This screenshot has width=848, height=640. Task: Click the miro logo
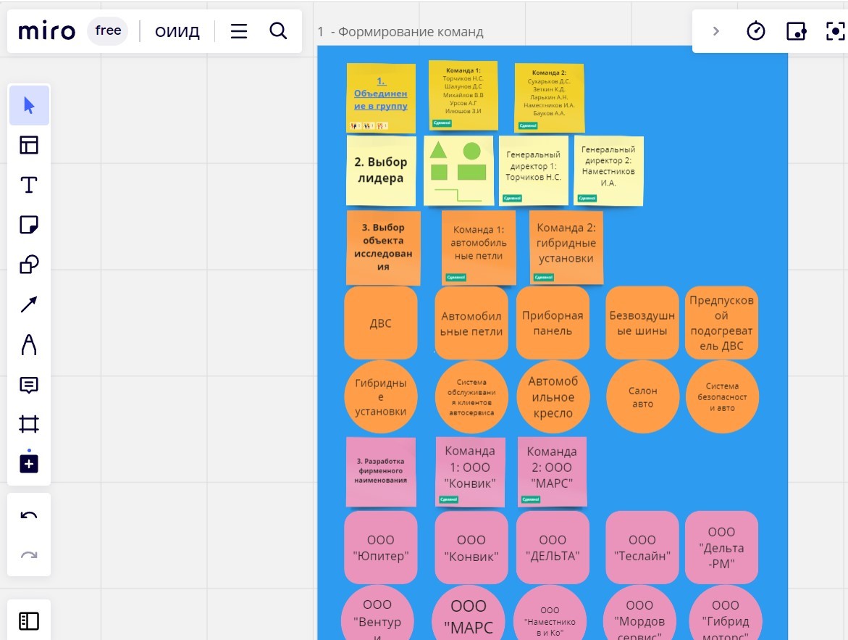(x=46, y=31)
